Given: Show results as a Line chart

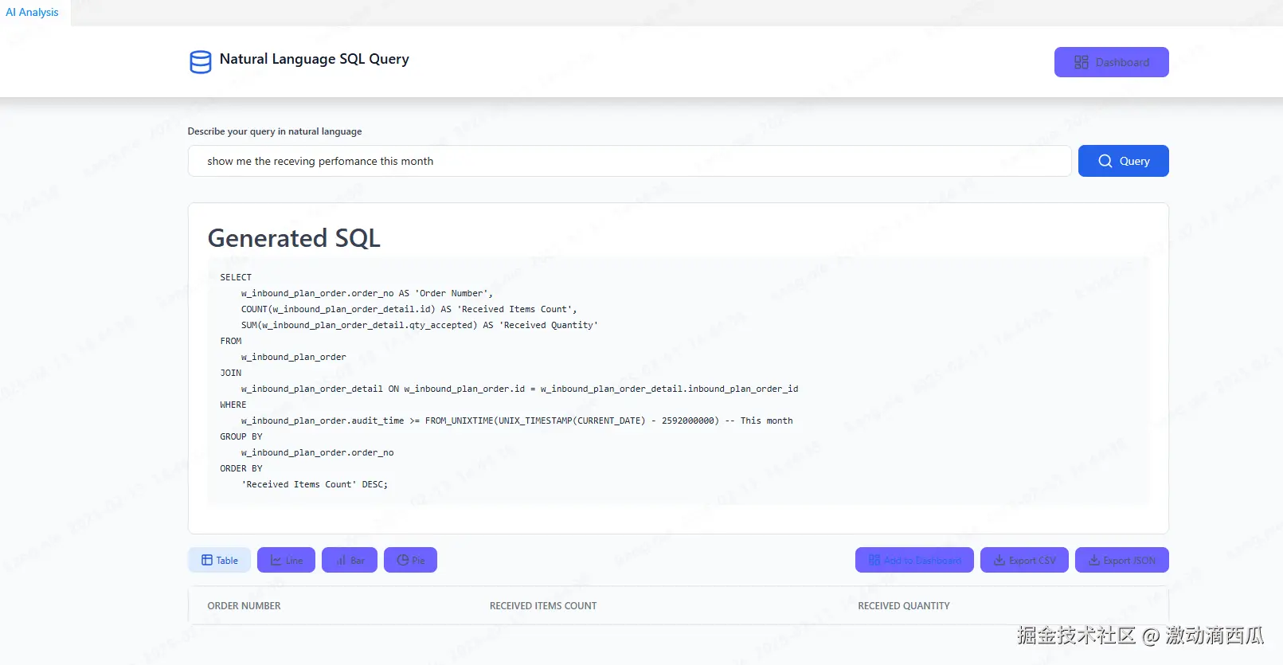Looking at the screenshot, I should (x=286, y=560).
